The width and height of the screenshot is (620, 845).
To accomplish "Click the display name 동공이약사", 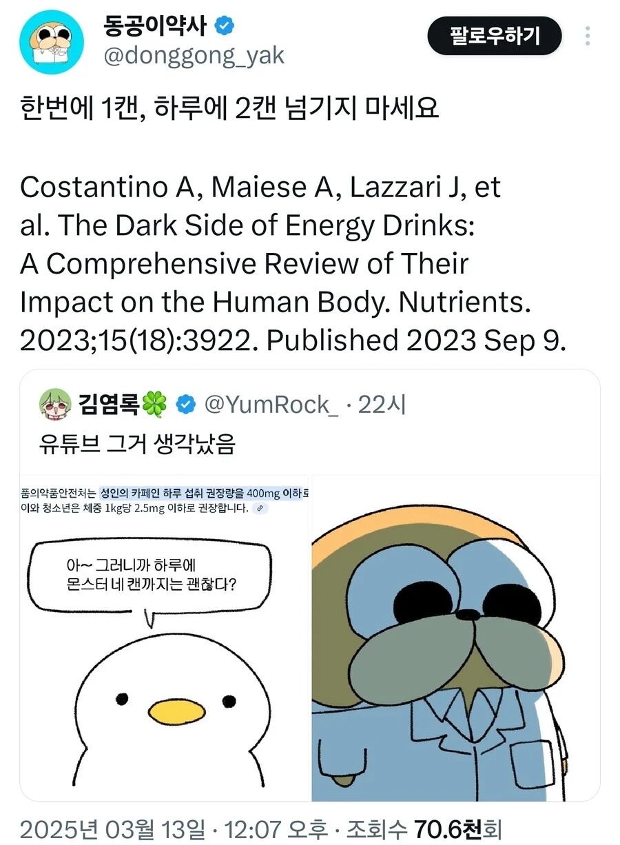I will point(157,25).
